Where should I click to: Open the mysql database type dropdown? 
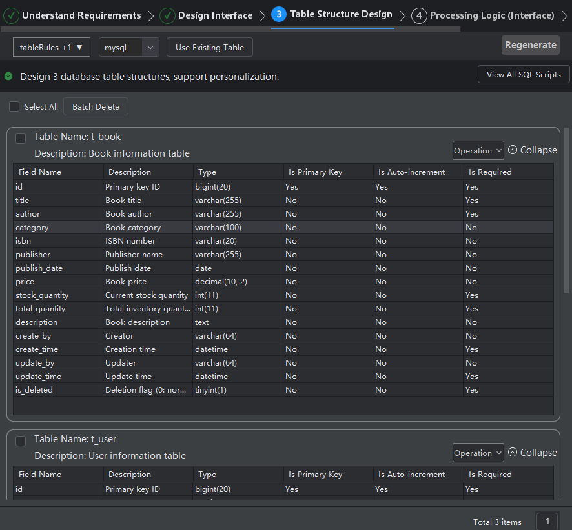coord(128,47)
